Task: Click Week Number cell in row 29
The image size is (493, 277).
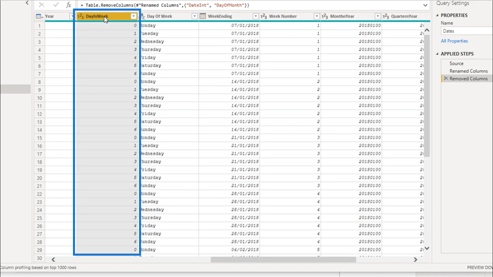Action: tap(290, 250)
